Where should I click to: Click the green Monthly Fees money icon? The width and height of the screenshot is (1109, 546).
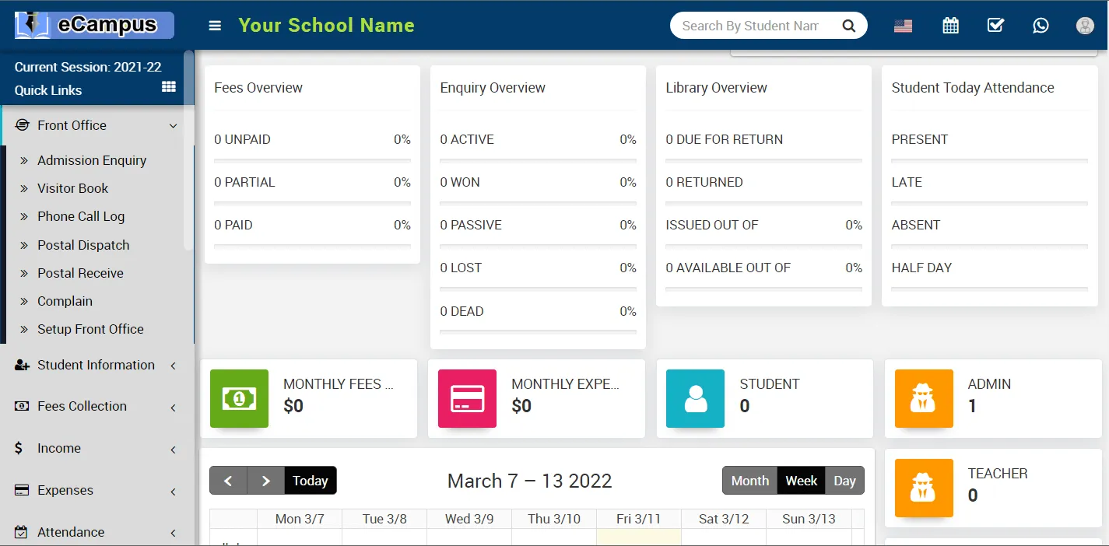coord(239,398)
